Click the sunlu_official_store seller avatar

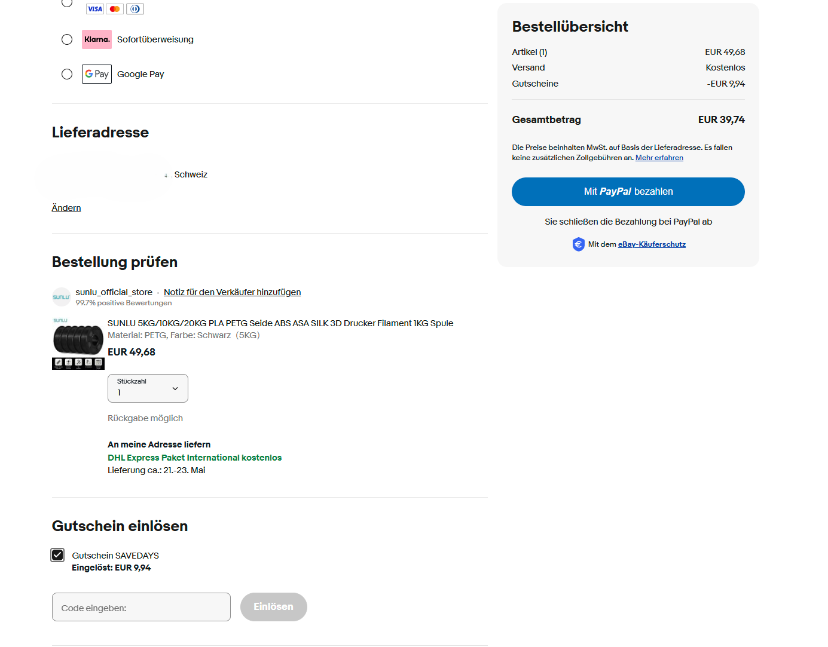point(62,297)
